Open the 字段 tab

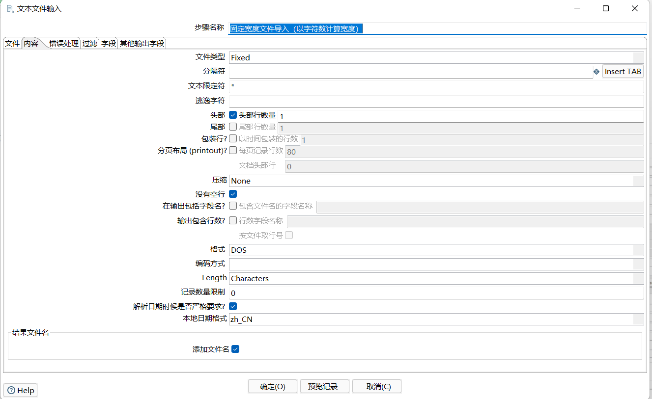[x=109, y=44]
